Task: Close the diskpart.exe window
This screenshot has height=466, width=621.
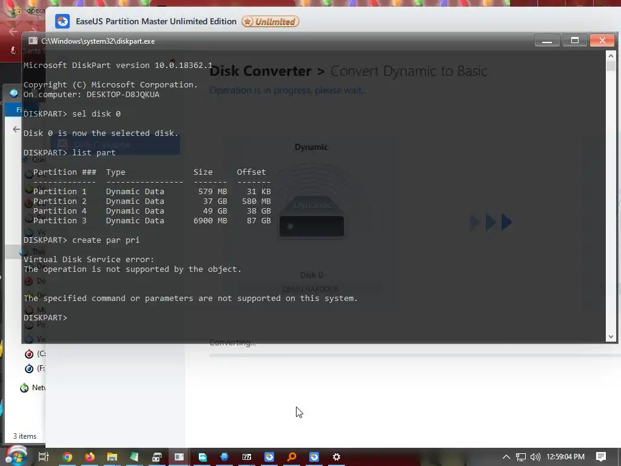Action: 602,41
